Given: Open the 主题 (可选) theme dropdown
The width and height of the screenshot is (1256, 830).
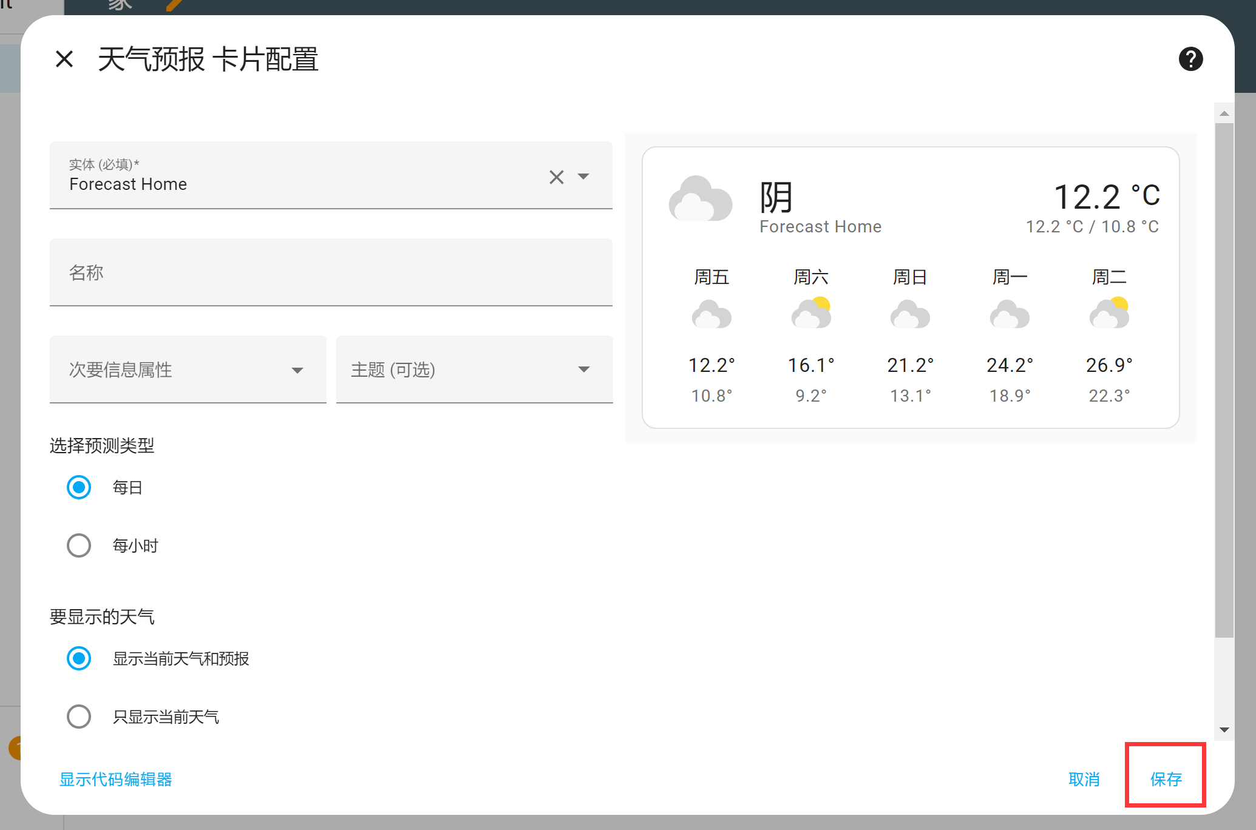Looking at the screenshot, I should (475, 369).
